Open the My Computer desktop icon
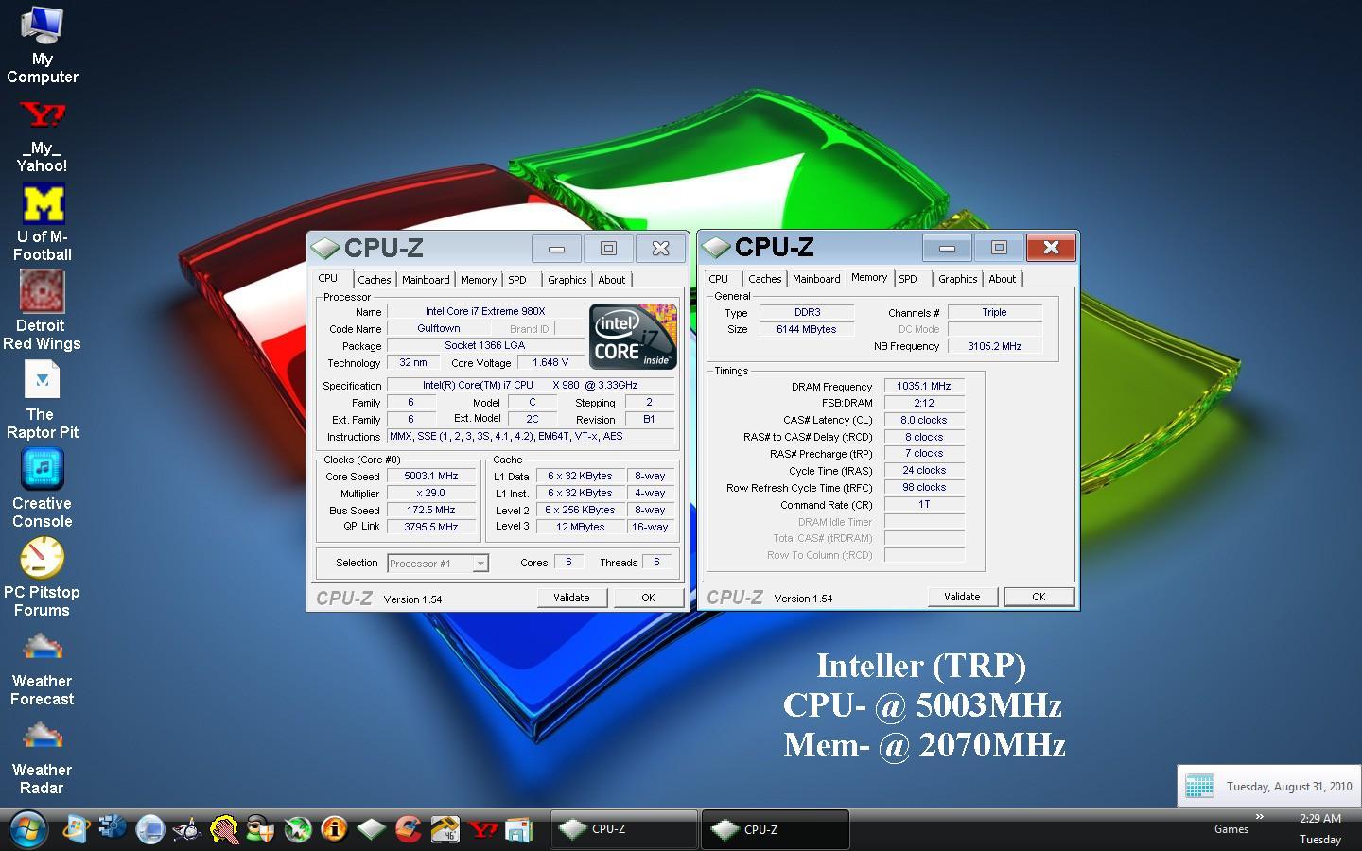 pos(42,44)
